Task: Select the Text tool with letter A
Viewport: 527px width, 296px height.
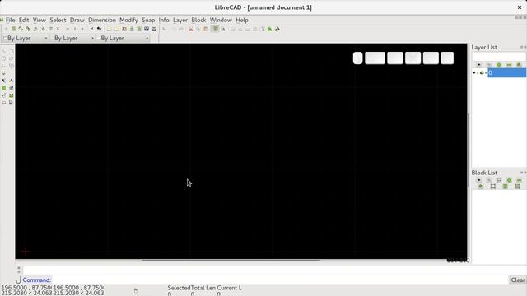Action: coord(3,81)
